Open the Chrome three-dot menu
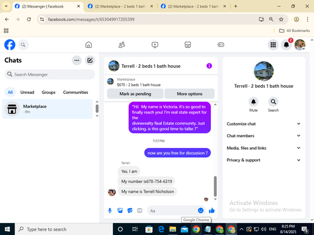Image resolution: width=314 pixels, height=235 pixels. pos(307,19)
